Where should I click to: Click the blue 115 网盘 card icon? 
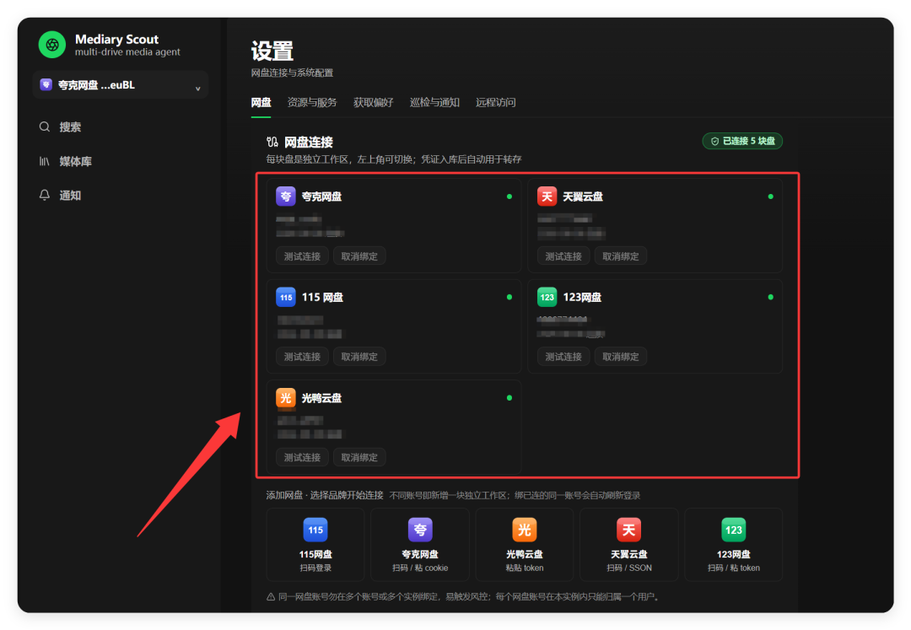285,298
